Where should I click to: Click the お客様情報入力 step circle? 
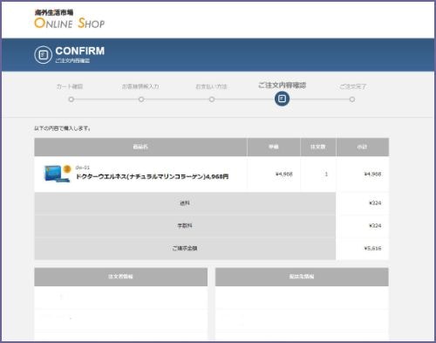(x=141, y=99)
